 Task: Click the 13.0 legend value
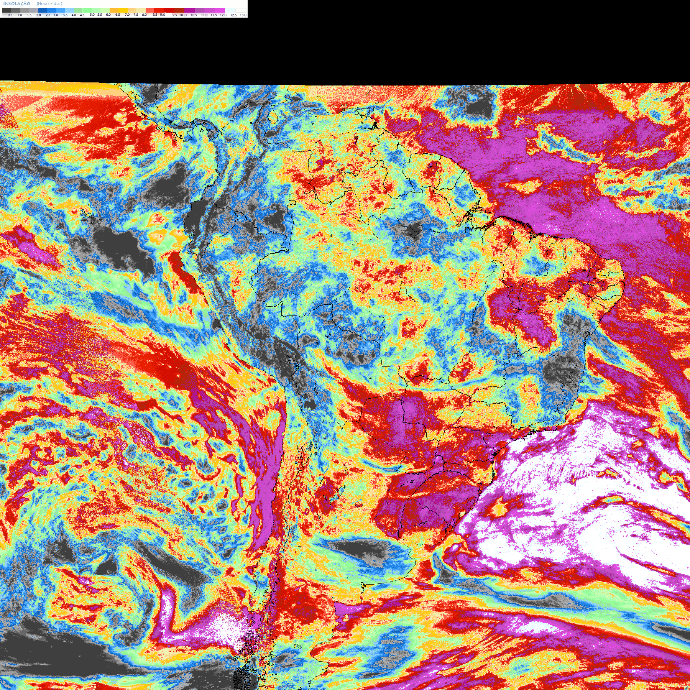pyautogui.click(x=243, y=15)
